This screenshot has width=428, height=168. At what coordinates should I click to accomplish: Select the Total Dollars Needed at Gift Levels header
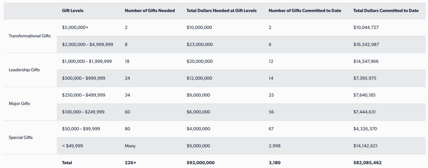pyautogui.click(x=222, y=11)
